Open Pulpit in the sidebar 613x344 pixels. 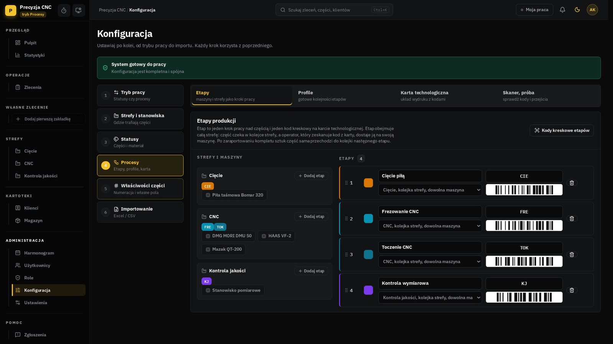tap(48, 43)
